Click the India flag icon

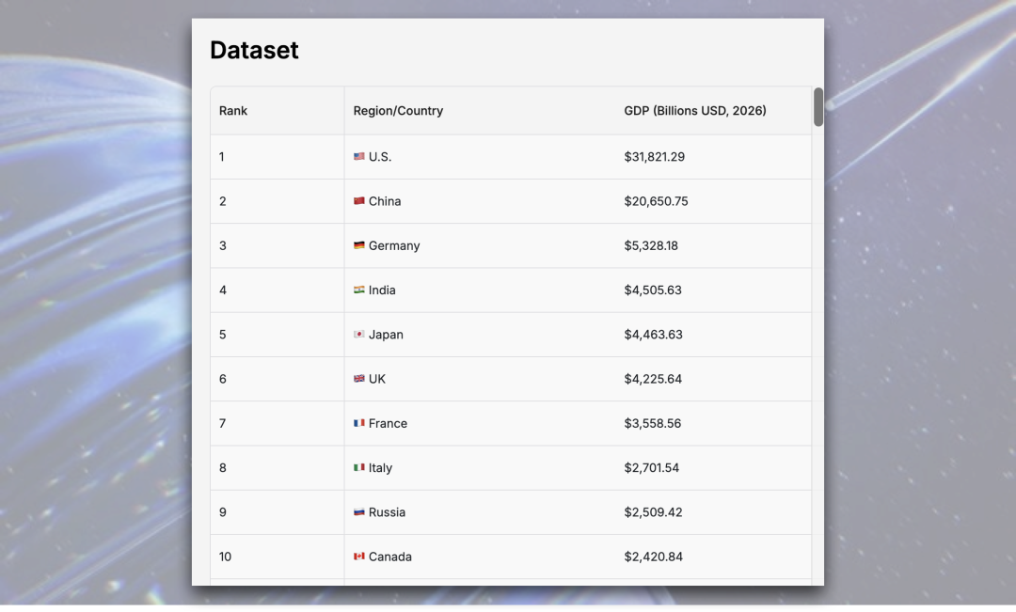pos(358,290)
